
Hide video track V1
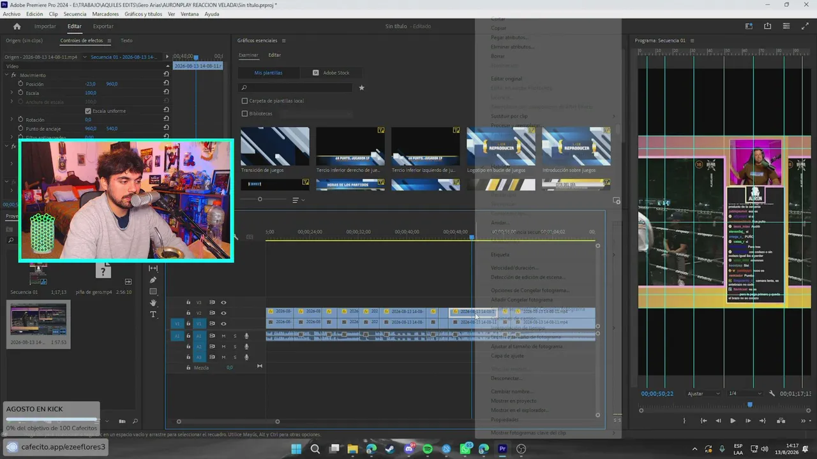coord(223,324)
